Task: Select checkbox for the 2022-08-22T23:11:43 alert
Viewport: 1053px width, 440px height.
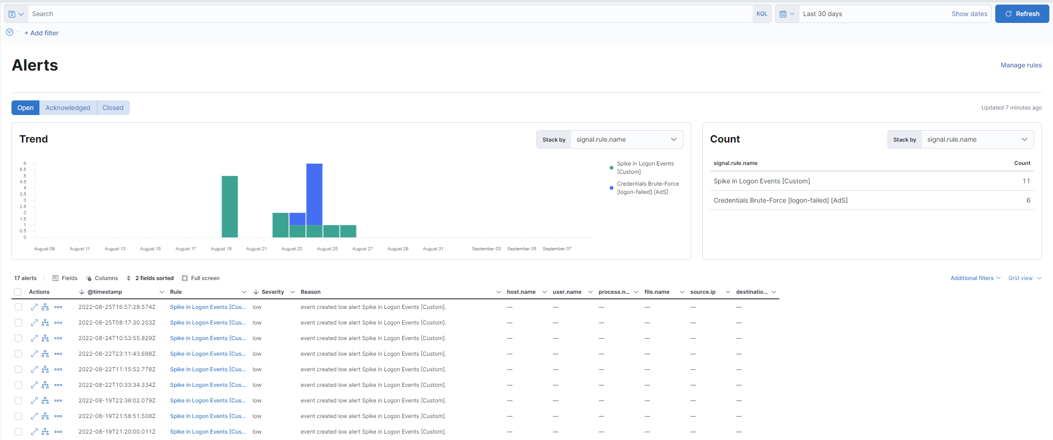Action: coord(18,354)
